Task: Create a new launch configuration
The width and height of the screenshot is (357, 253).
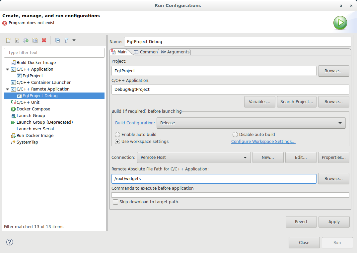Action: pyautogui.click(x=8, y=40)
